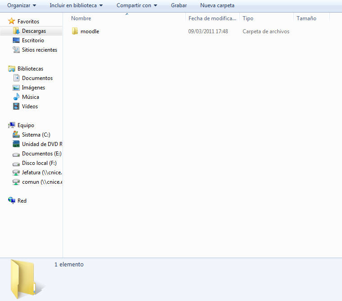Select the Vídeos library film icon
Screen dimensions: 342x301
click(16, 106)
